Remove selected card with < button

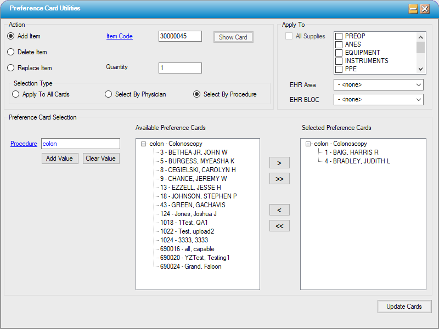[x=279, y=210]
